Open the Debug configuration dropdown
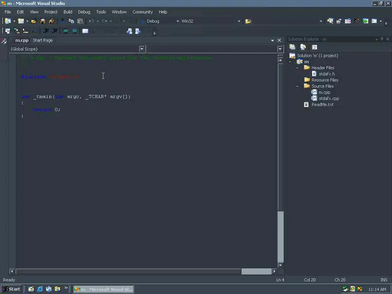The width and height of the screenshot is (392, 294). (x=178, y=21)
